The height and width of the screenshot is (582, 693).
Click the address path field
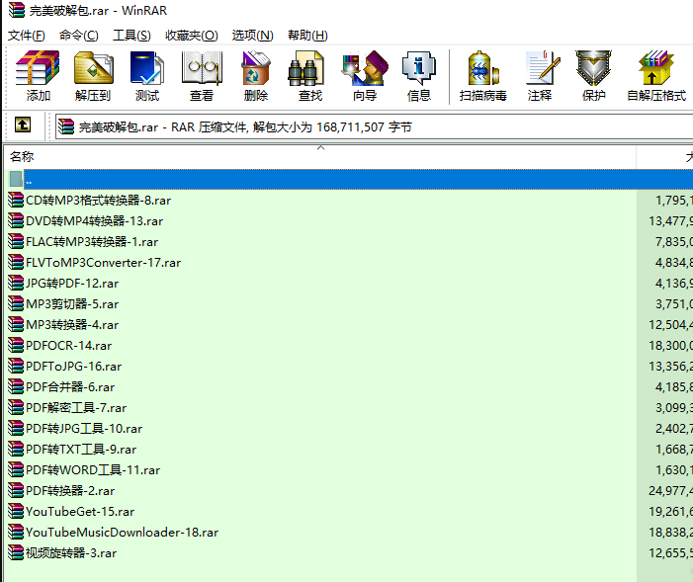(x=374, y=127)
